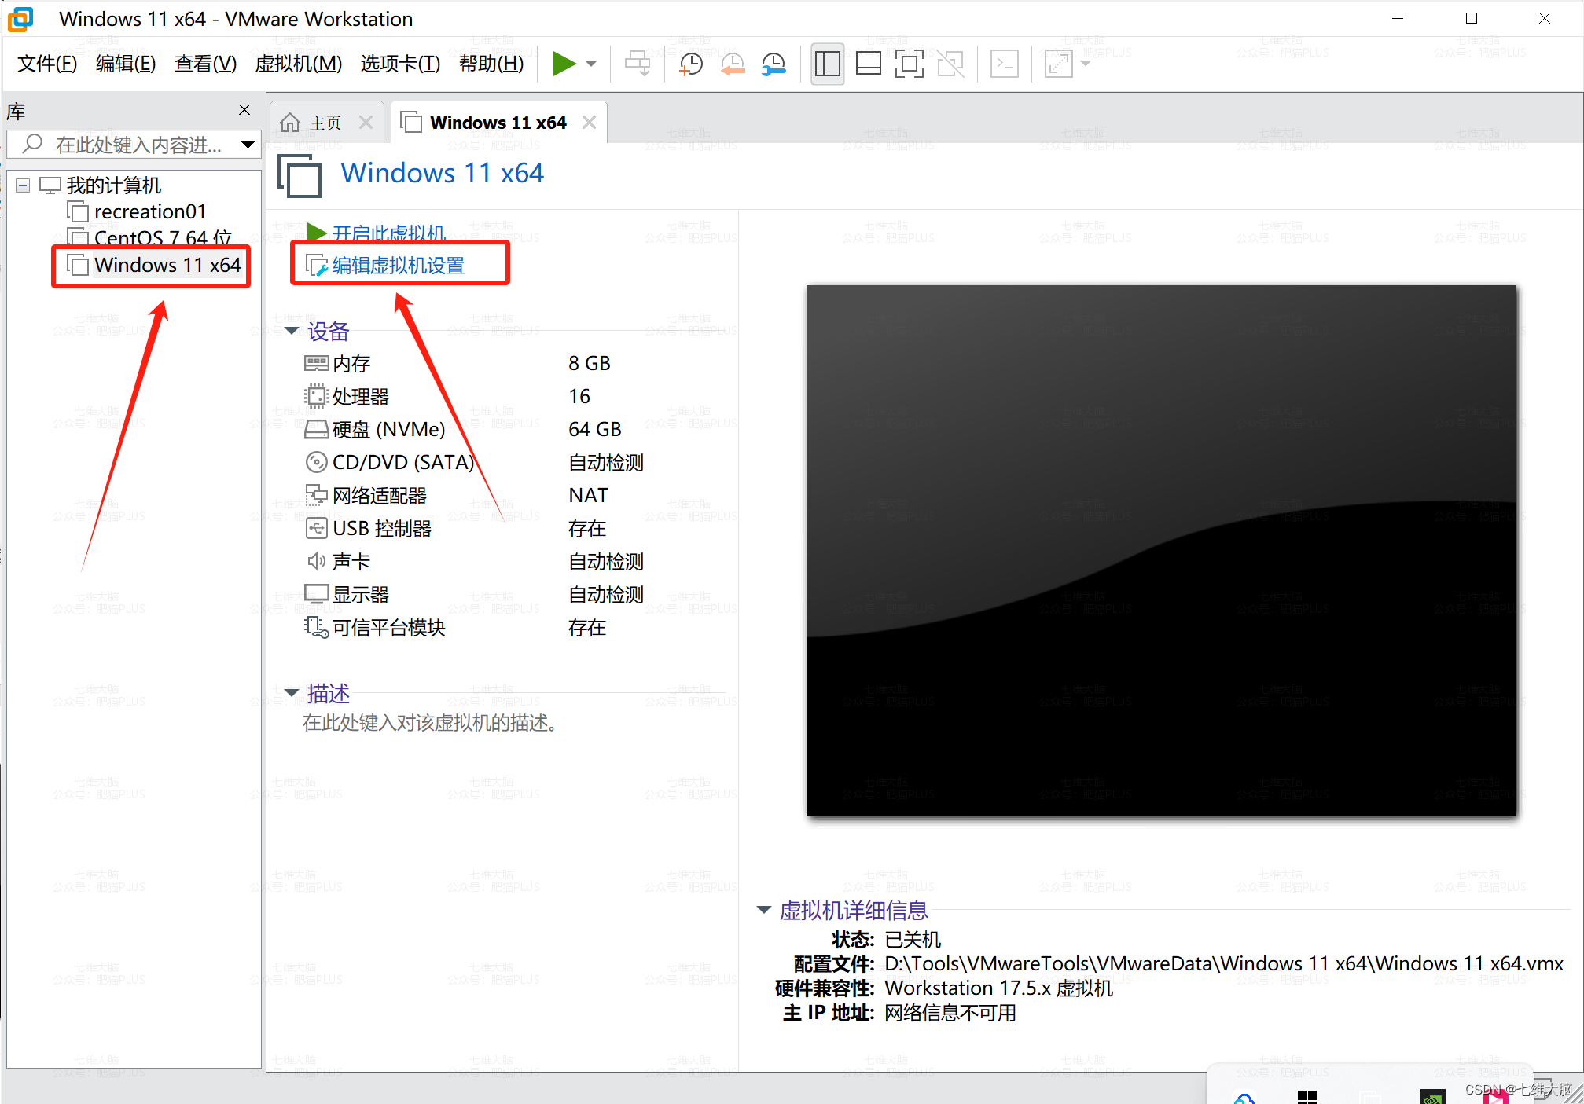Click the virtual machine screen preview thumbnail
The image size is (1584, 1104).
(1160, 551)
